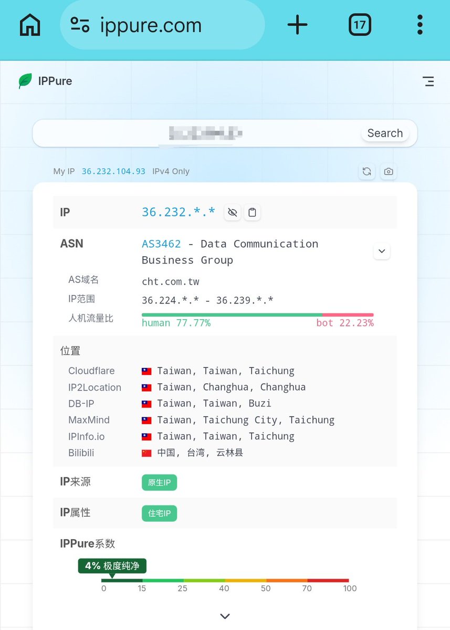Click the IPInfo.io location row
The width and height of the screenshot is (450, 630).
(225, 436)
